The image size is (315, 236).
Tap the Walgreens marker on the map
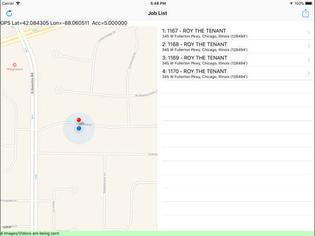[x=14, y=67]
